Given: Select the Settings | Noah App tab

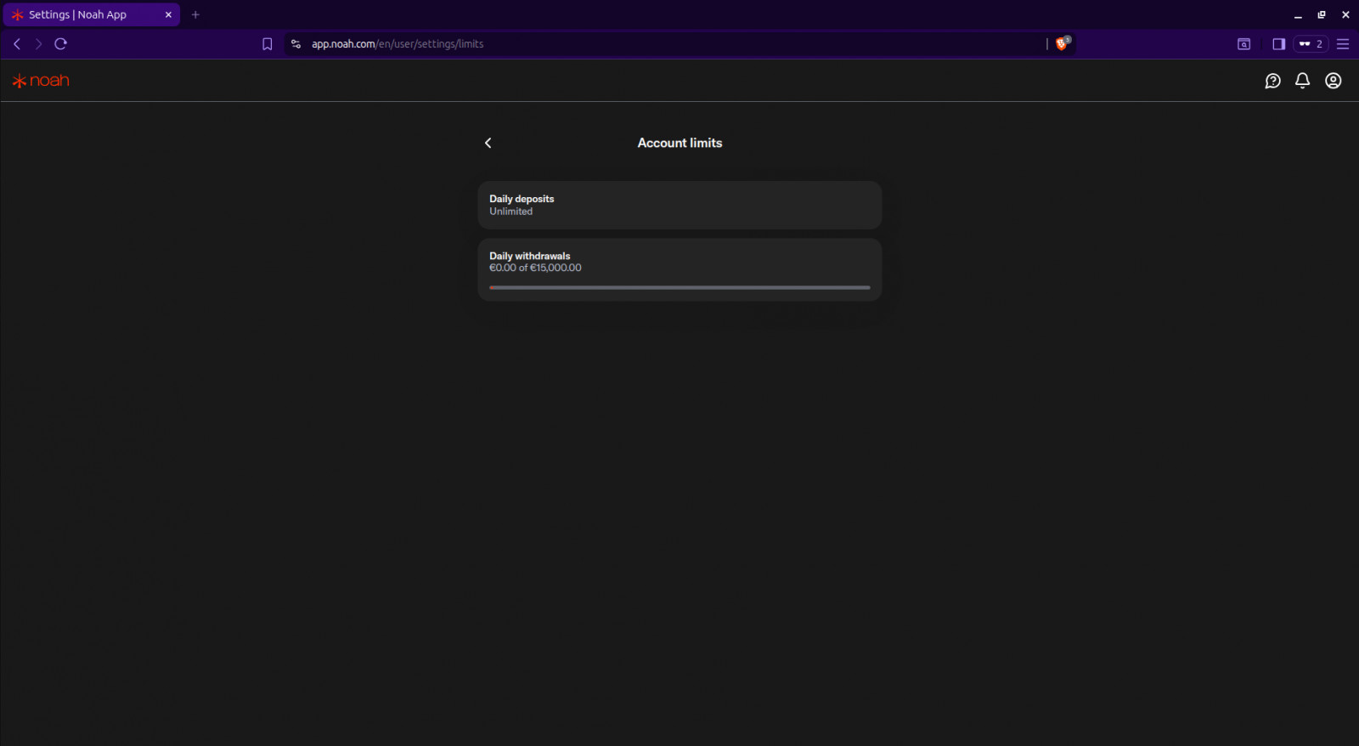Looking at the screenshot, I should click(85, 14).
